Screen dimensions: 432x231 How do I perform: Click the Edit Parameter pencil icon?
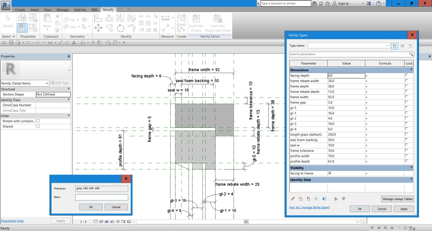point(292,199)
